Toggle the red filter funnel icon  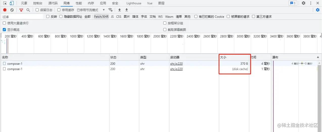tap(21, 10)
